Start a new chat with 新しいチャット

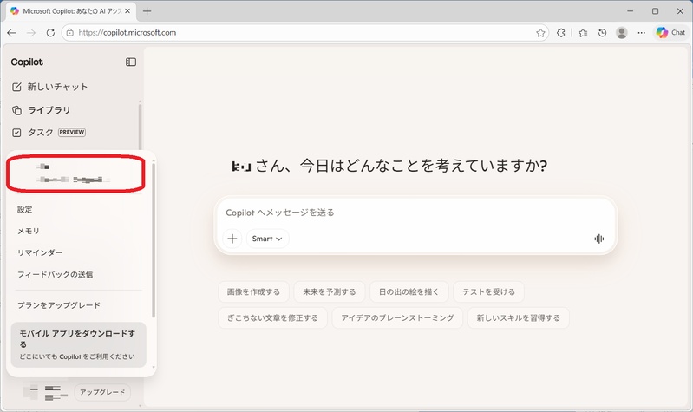[x=49, y=87]
